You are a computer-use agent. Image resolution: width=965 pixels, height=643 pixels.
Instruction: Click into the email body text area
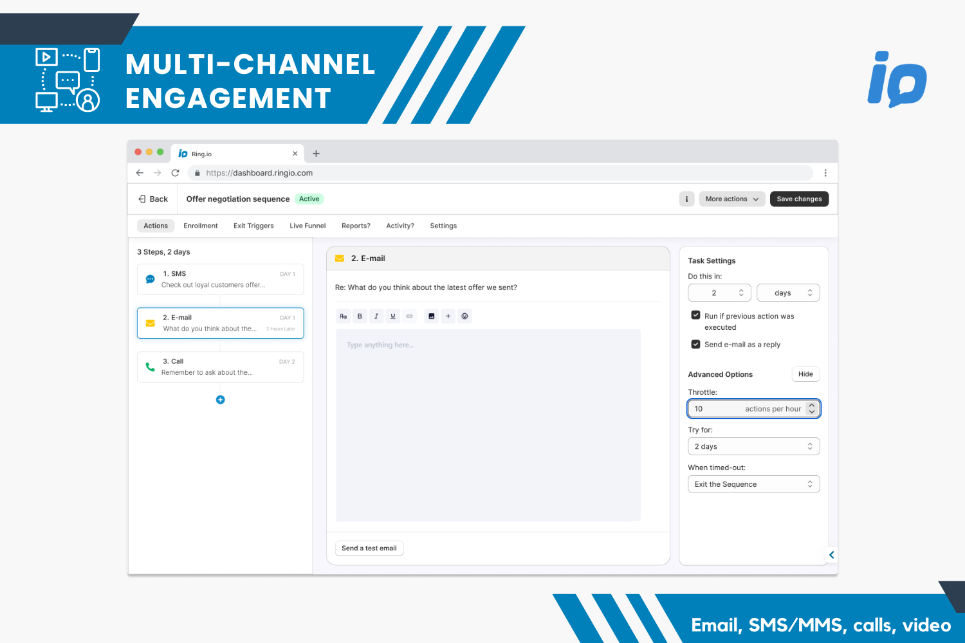[x=488, y=424]
